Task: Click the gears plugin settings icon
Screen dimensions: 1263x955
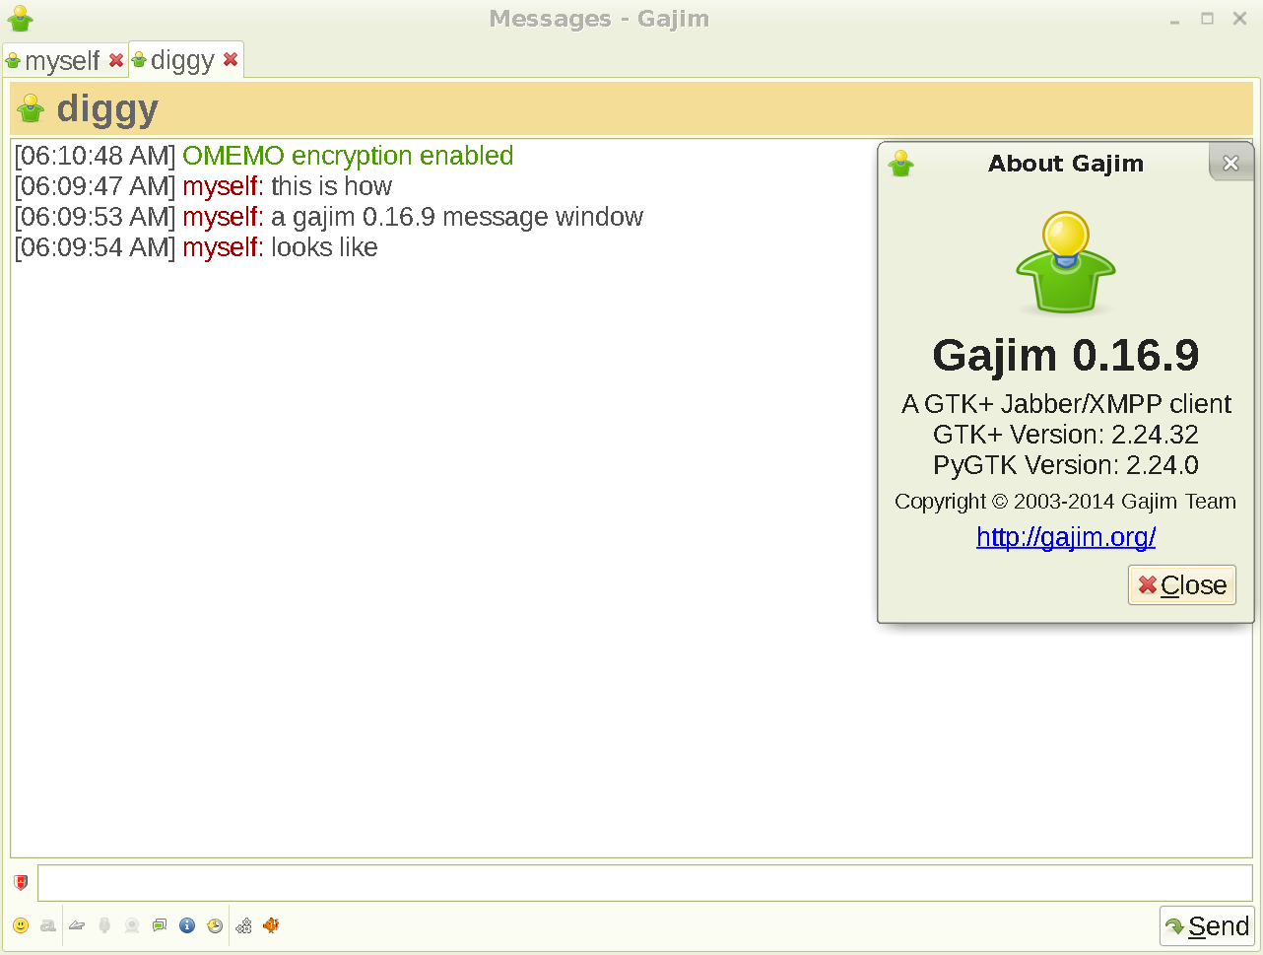Action: [242, 925]
